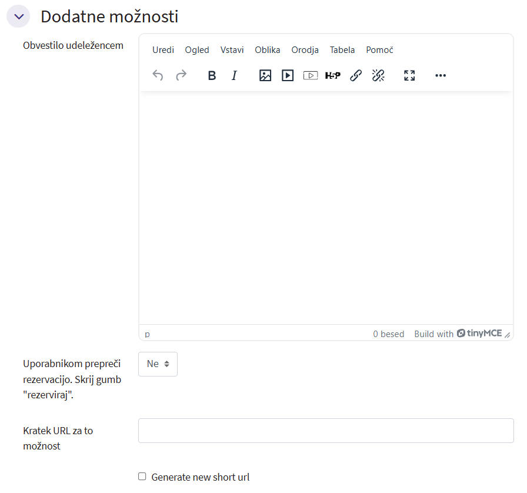Screen dimensions: 527x493
Task: Open the Uredi menu
Action: click(x=163, y=50)
